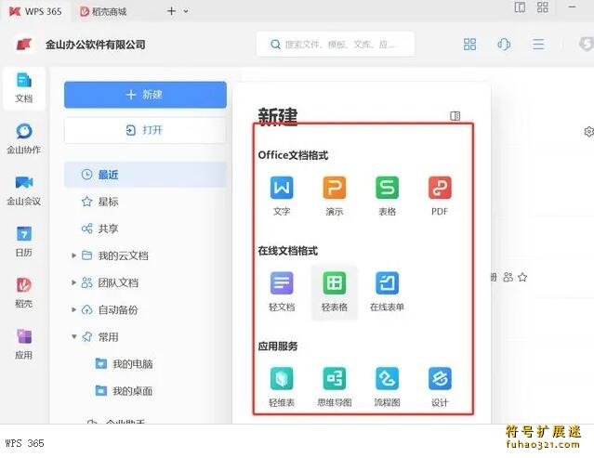This screenshot has height=458, width=594.
Task: Create a new 思维导图 mind map
Action: 334,386
